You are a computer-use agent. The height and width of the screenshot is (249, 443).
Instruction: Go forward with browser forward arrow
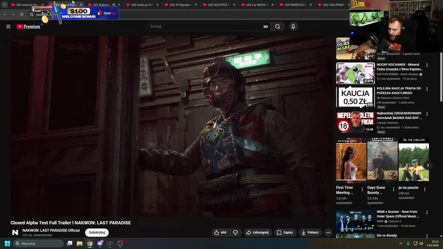tap(13, 15)
